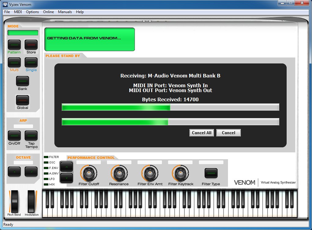
Task: Close the Vyzex Venom window
Action: pos(302,3)
